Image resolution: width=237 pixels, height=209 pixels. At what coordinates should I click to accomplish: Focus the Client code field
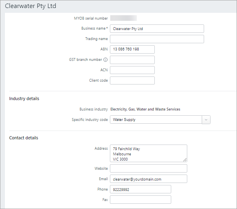click(132, 80)
